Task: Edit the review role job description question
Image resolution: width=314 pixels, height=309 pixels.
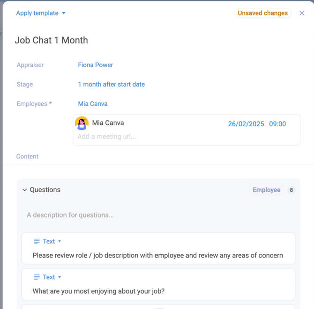Action: (x=157, y=255)
